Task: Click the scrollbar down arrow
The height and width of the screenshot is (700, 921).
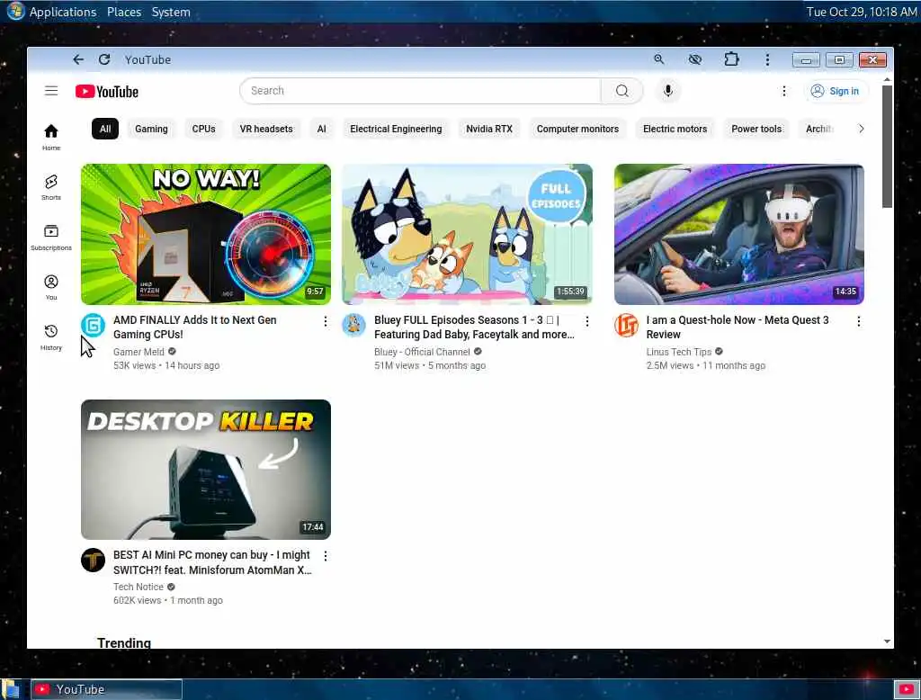Action: [x=887, y=642]
